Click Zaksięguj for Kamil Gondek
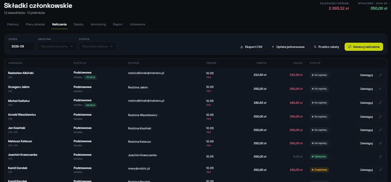Image resolution: width=391 pixels, height=182 pixels. click(x=367, y=170)
